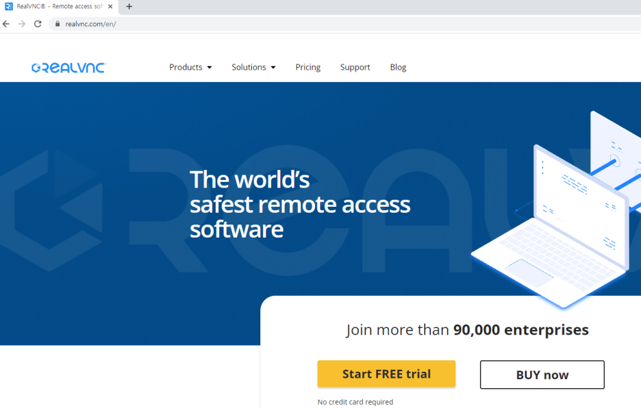Open a new browser tab
Viewport: 641px width, 408px height.
point(129,7)
